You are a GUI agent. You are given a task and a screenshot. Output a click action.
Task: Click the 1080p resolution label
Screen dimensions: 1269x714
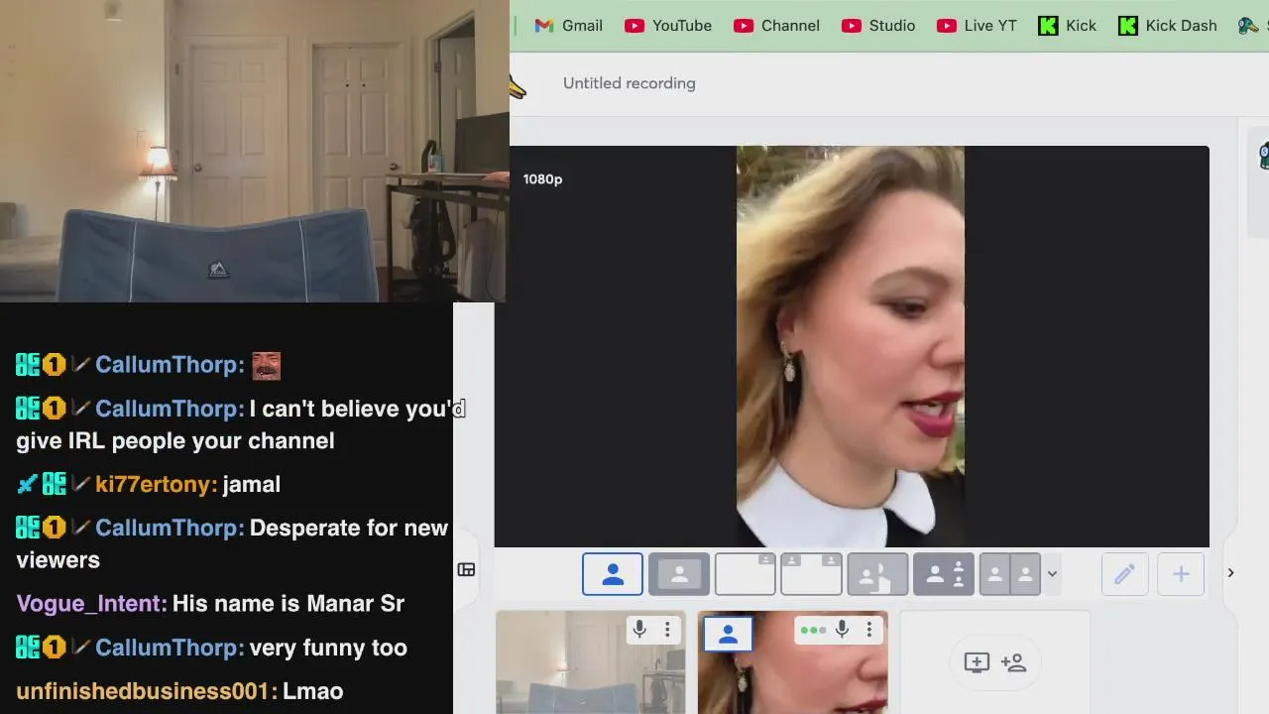point(542,179)
